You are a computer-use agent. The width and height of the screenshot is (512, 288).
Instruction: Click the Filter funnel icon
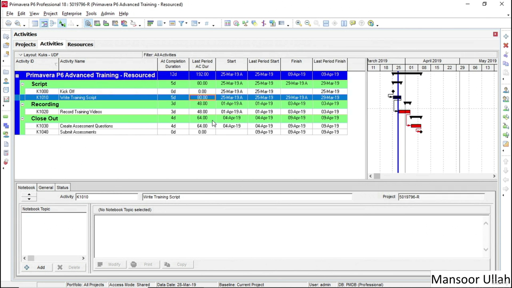181,23
